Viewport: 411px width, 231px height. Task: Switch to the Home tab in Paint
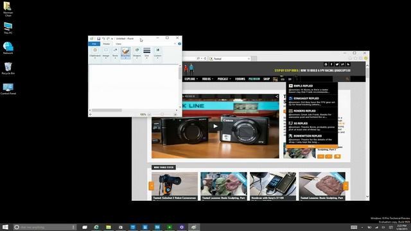click(106, 44)
